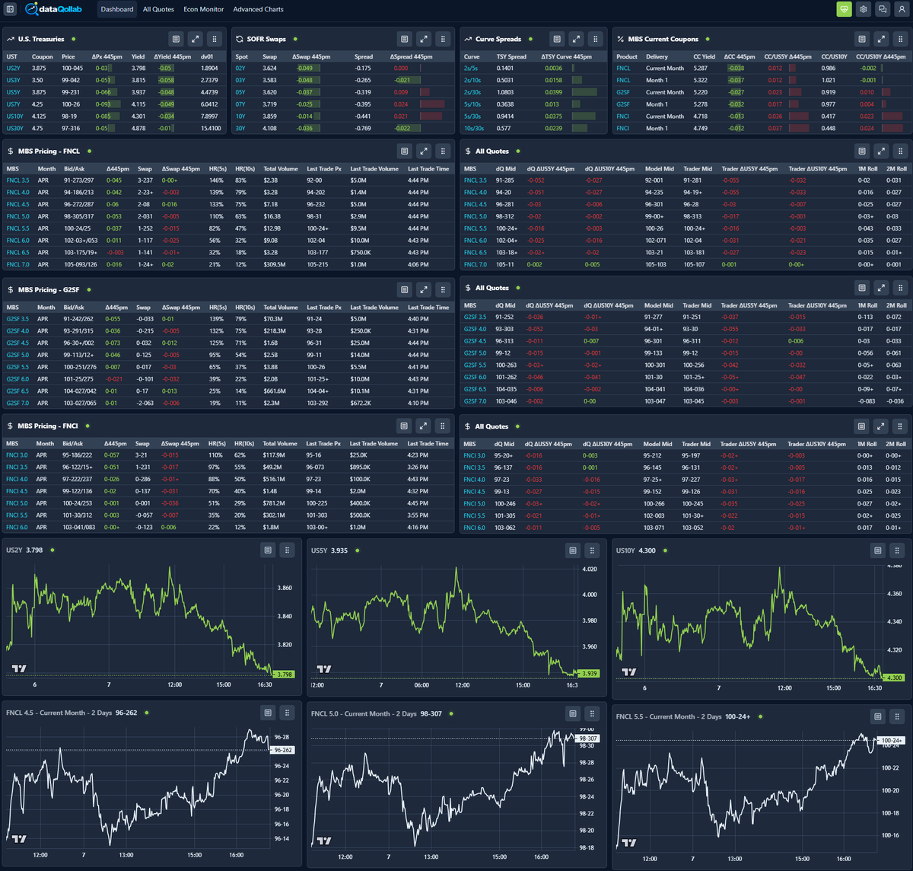Open options for FNCL 5.5 chart panel
Image resolution: width=913 pixels, height=871 pixels.
click(878, 716)
